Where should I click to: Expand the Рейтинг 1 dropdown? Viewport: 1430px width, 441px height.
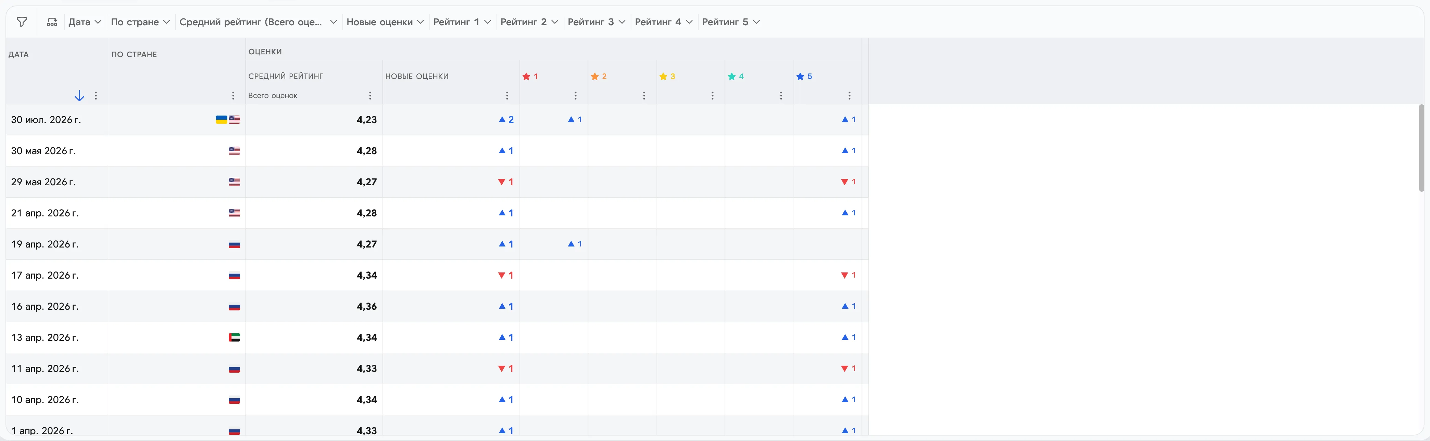[462, 22]
